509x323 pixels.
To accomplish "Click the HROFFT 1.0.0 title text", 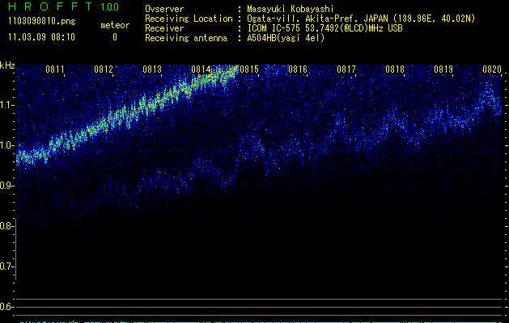I will [63, 6].
